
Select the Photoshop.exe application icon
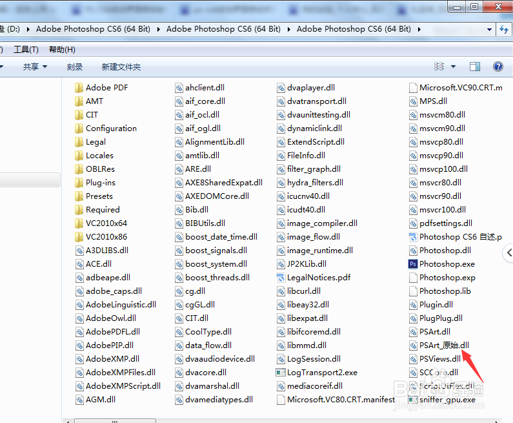[x=413, y=264]
